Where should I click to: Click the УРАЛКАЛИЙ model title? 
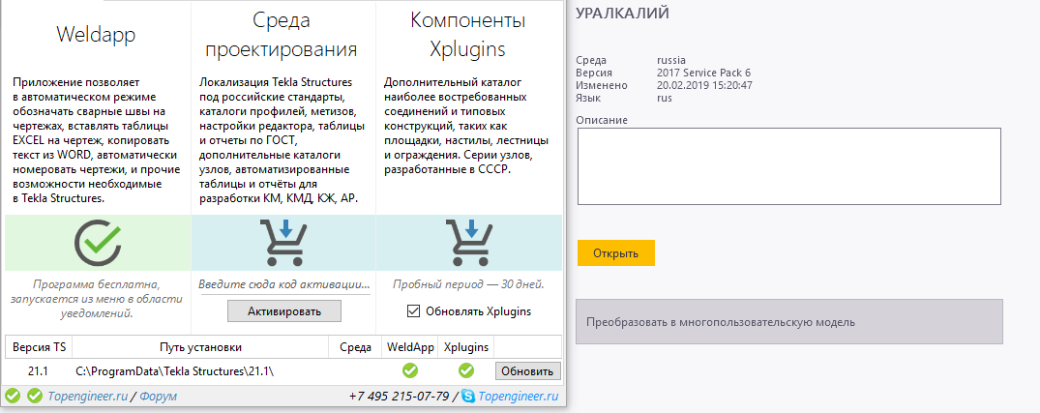[x=622, y=13]
